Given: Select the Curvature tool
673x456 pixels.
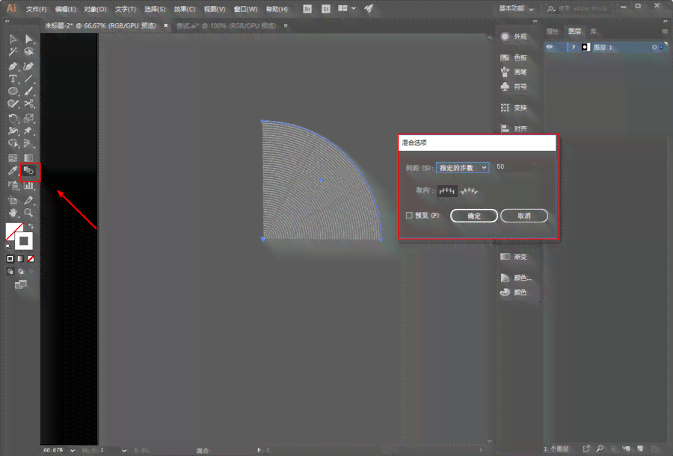Looking at the screenshot, I should [x=28, y=66].
